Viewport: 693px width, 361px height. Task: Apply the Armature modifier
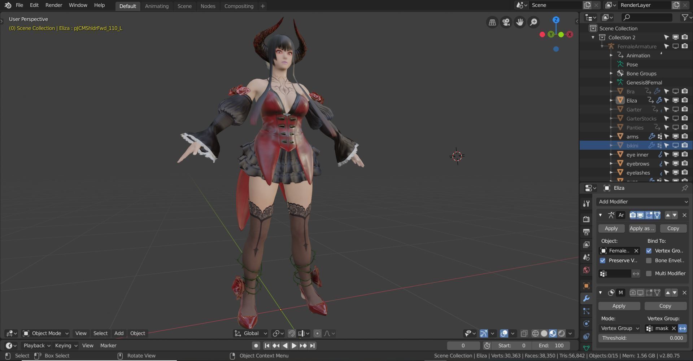pyautogui.click(x=611, y=228)
